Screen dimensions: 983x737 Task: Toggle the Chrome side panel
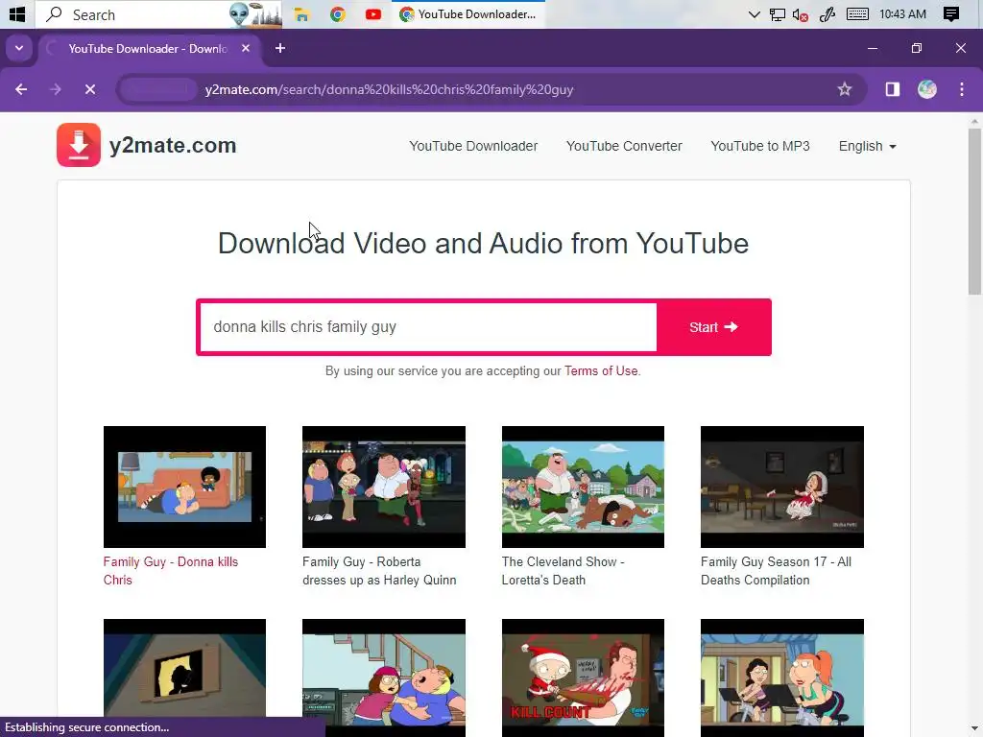(x=893, y=89)
